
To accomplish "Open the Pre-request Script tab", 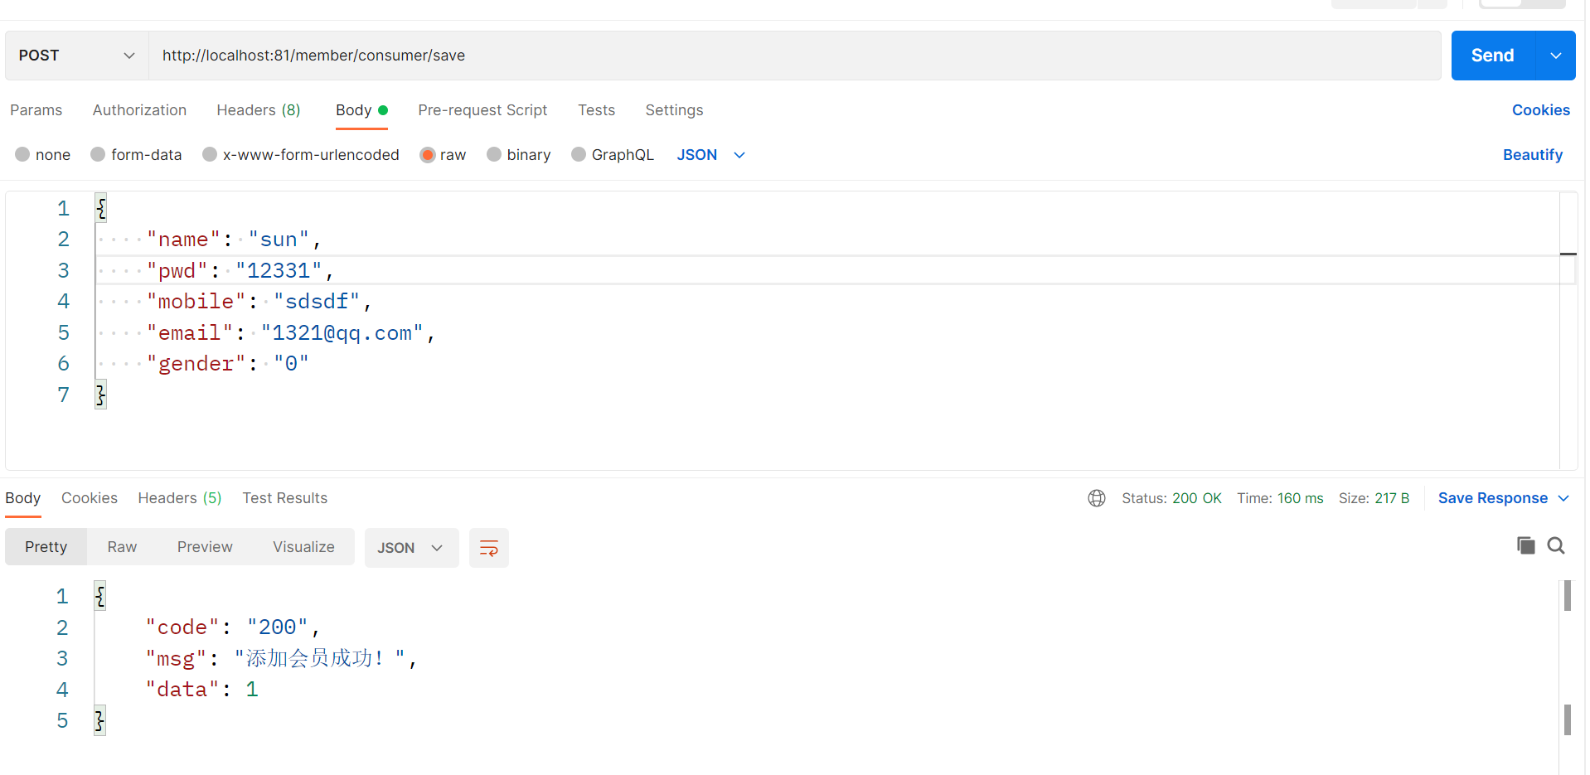I will point(482,110).
